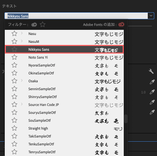Expand the NasuM font family chevron
157x156 pixels.
(x=22, y=41)
